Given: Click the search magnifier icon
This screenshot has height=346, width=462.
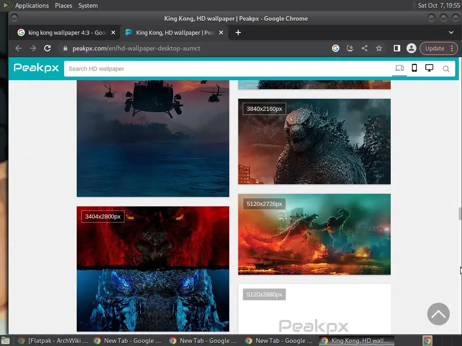Looking at the screenshot, I should pyautogui.click(x=446, y=69).
